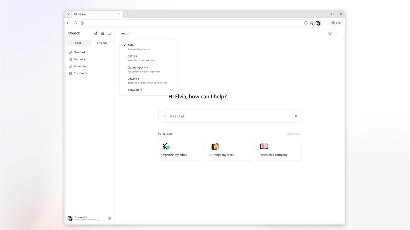The width and height of the screenshot is (410, 230).
Task: Start a new chat with compose icon
Action: 95,33
